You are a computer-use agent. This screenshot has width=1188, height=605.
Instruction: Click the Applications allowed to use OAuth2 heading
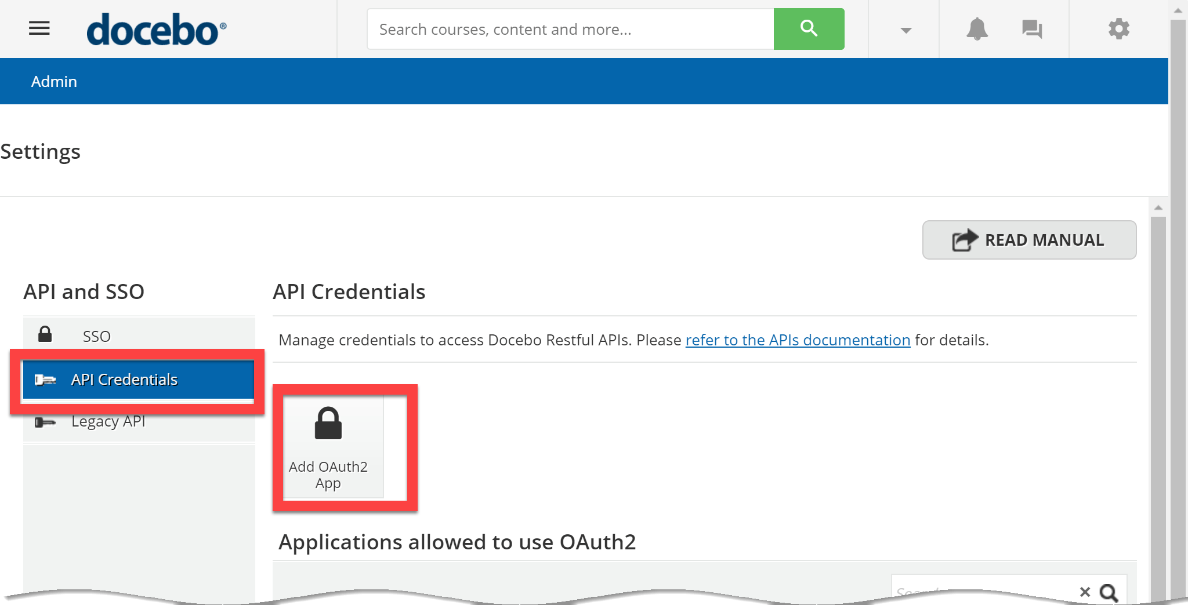coord(457,542)
